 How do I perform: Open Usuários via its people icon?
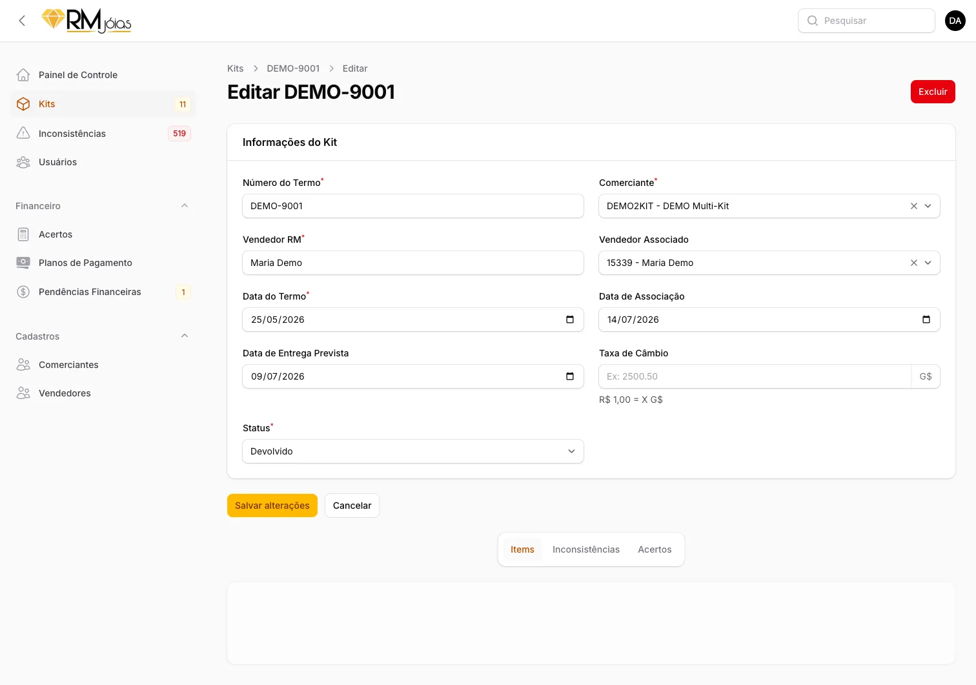point(23,162)
